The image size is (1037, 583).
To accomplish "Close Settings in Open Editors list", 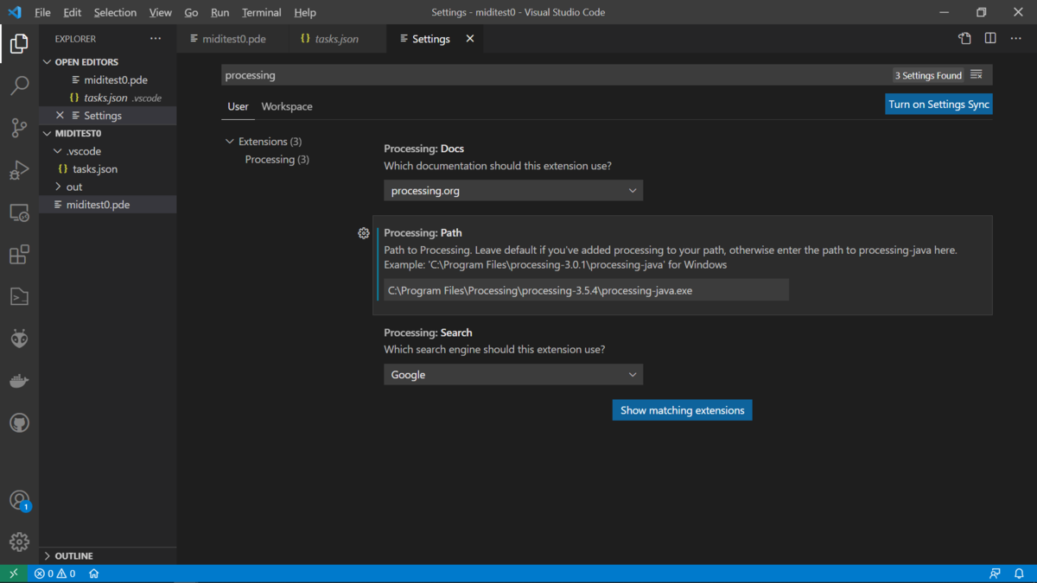I will click(60, 116).
